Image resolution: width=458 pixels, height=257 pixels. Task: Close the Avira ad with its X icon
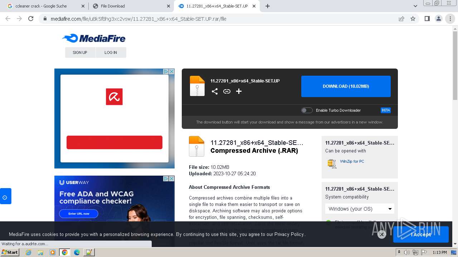click(172, 71)
